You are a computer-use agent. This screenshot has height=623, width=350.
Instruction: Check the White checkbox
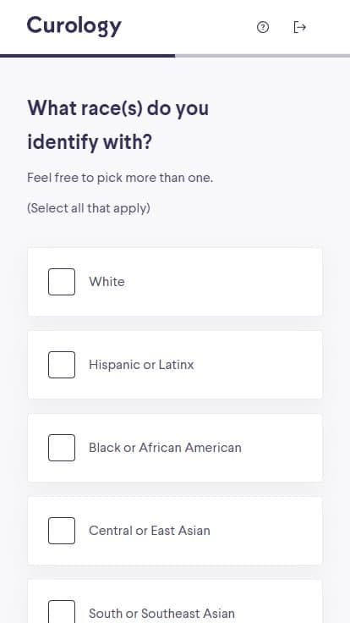(x=62, y=282)
